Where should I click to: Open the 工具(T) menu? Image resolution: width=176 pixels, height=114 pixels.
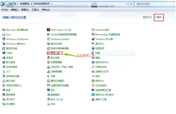pos(35,10)
